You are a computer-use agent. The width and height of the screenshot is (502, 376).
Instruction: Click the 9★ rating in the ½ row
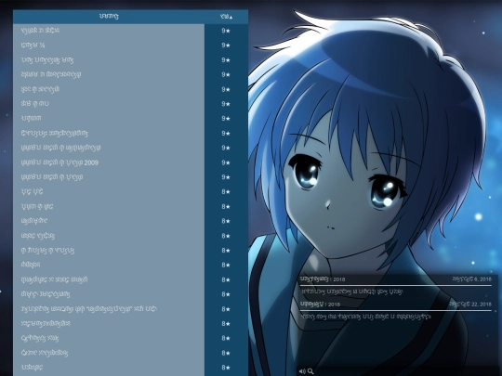[226, 45]
